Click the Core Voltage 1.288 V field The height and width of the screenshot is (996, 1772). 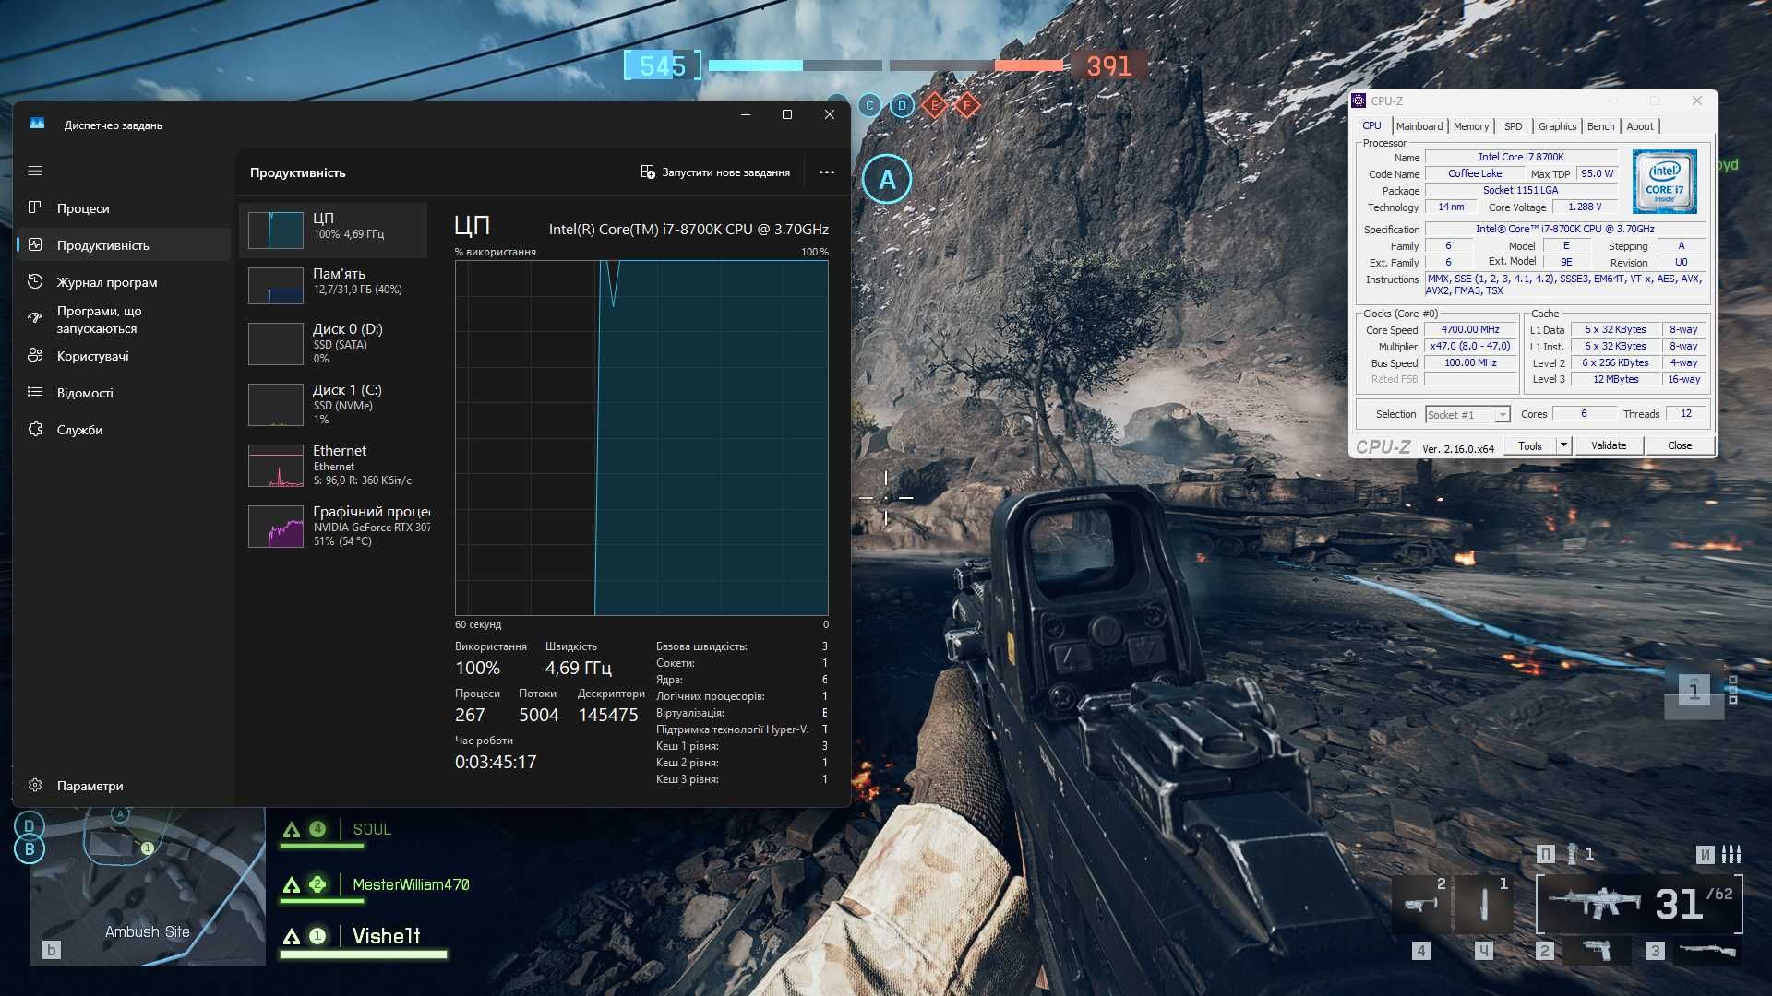pyautogui.click(x=1584, y=207)
